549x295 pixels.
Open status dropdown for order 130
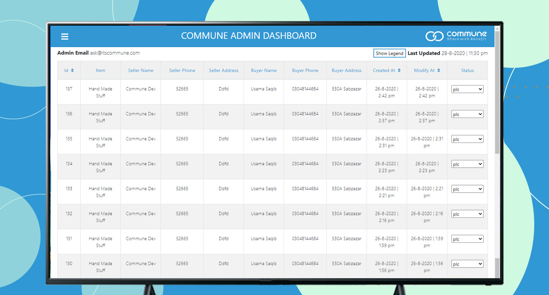click(x=467, y=264)
